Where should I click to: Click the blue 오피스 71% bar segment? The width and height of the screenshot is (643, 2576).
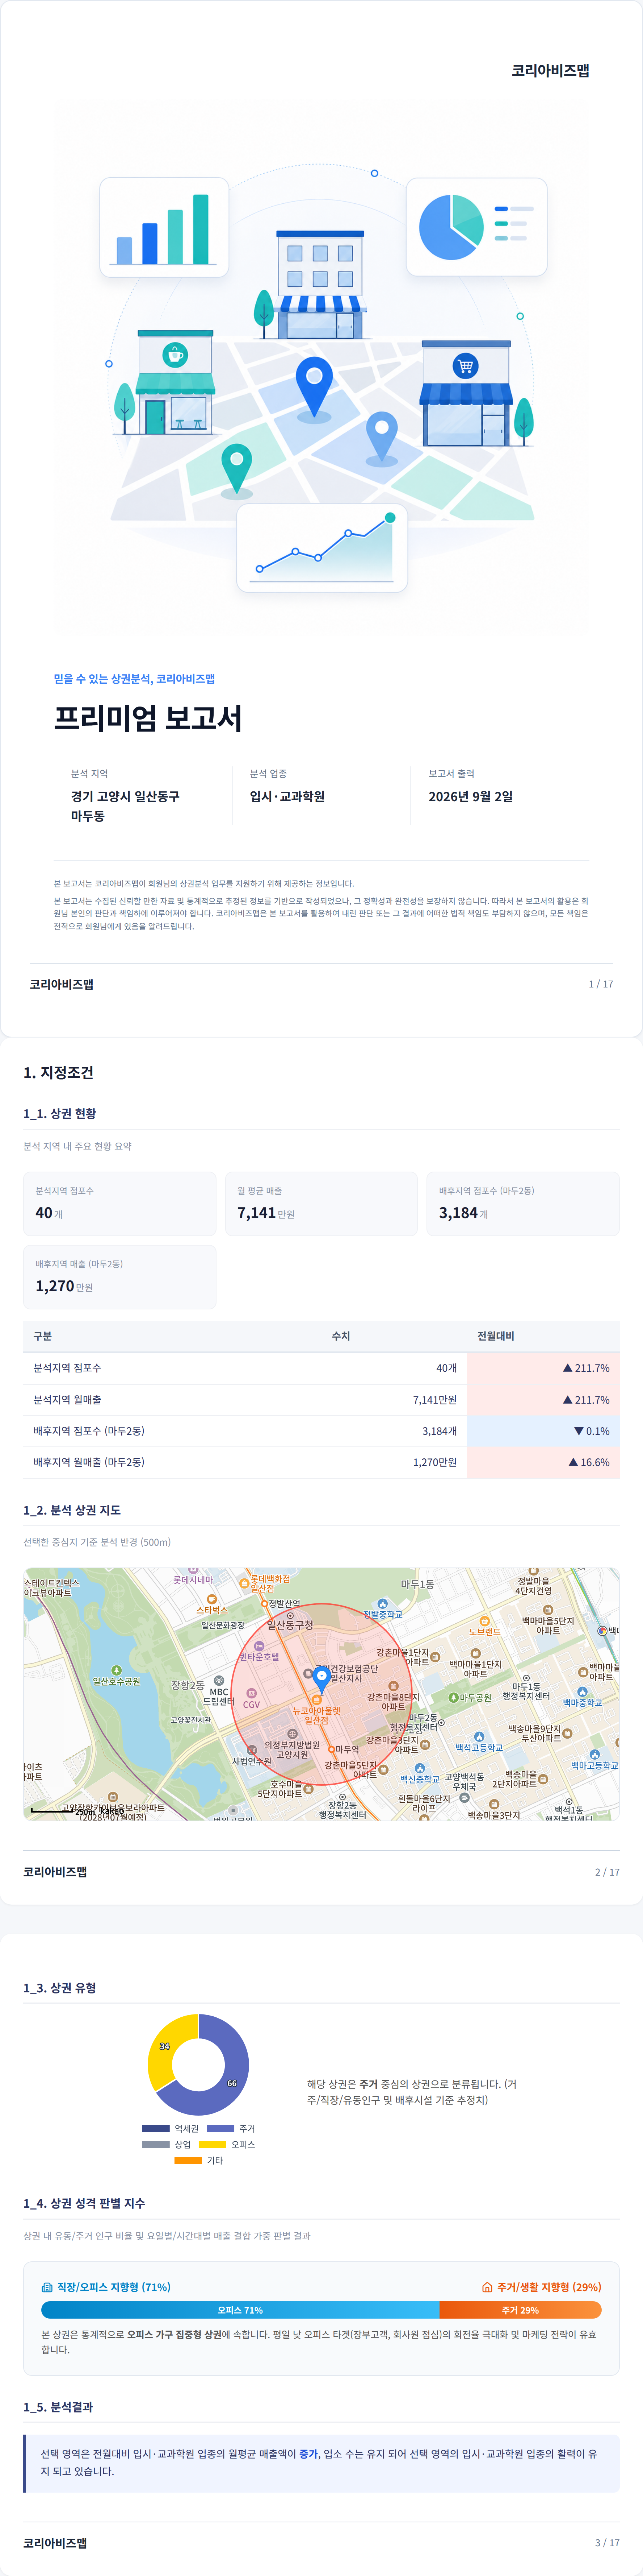[240, 2310]
